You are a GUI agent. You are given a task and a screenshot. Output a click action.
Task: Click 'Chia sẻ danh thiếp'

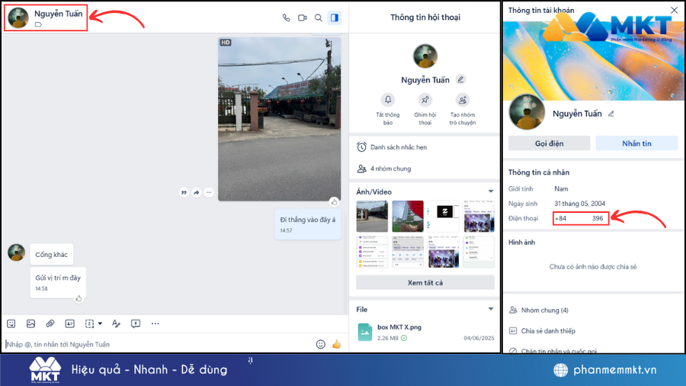point(593,331)
